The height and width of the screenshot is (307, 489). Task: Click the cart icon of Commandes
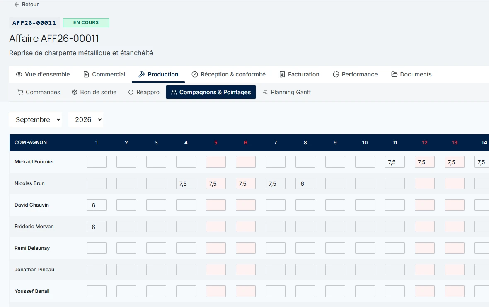[x=20, y=92]
